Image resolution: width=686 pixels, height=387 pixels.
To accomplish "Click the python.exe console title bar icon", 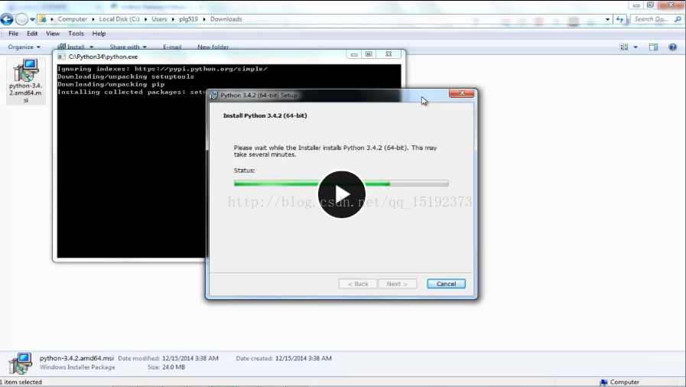I will 62,57.
